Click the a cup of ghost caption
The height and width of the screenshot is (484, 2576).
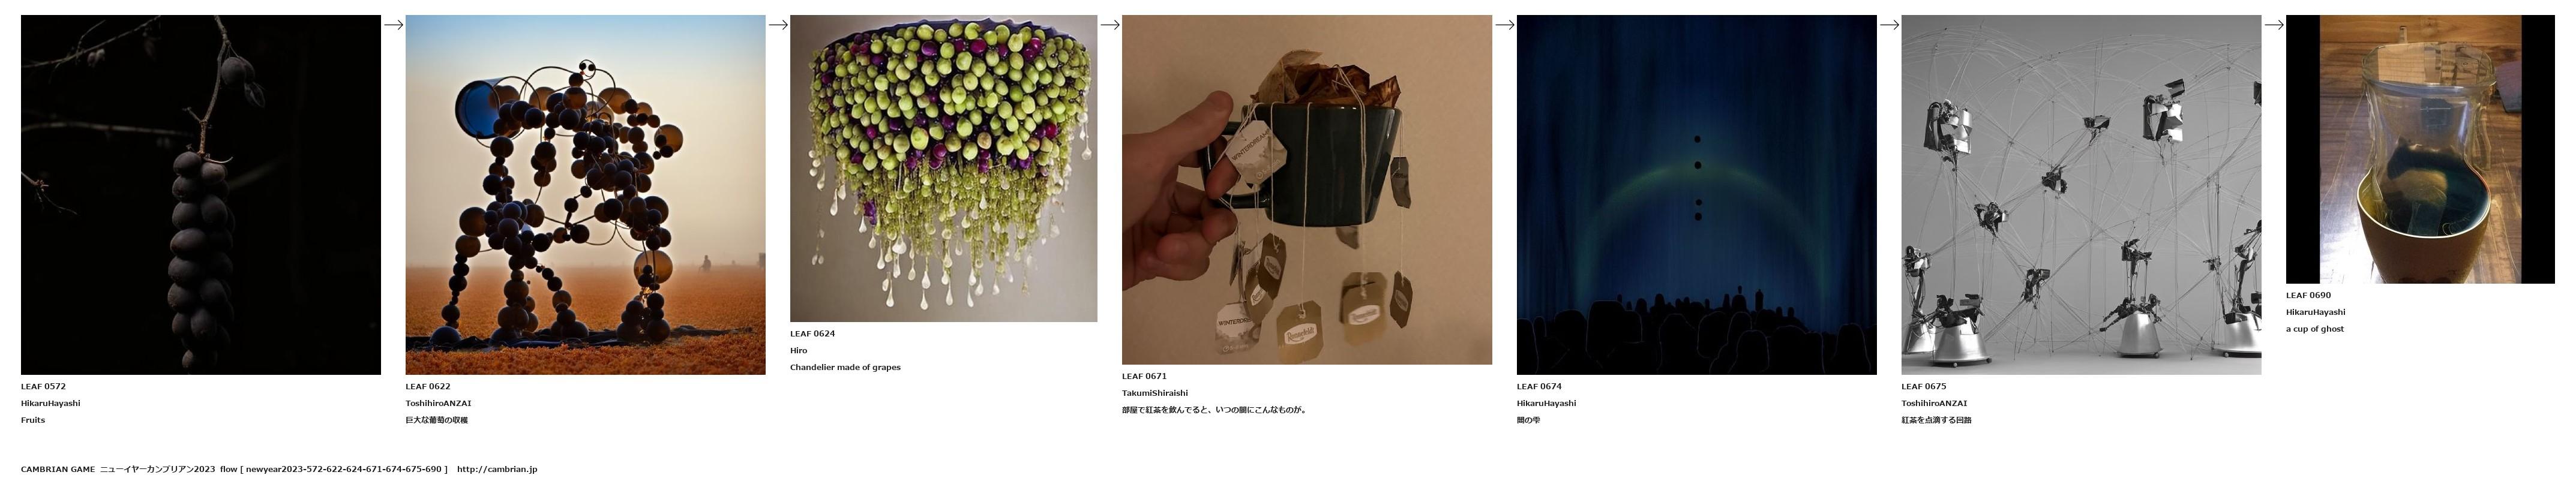click(2314, 329)
